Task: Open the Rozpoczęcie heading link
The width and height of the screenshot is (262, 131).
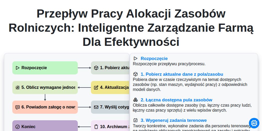Action: tap(154, 58)
